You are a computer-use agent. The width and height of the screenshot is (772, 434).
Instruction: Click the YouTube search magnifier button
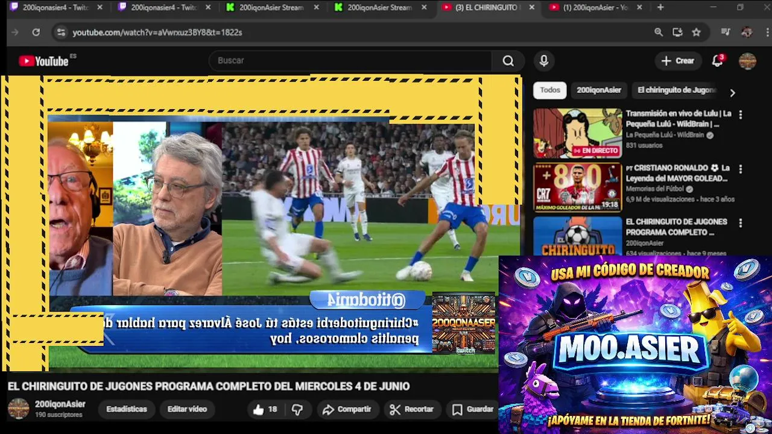click(x=508, y=61)
